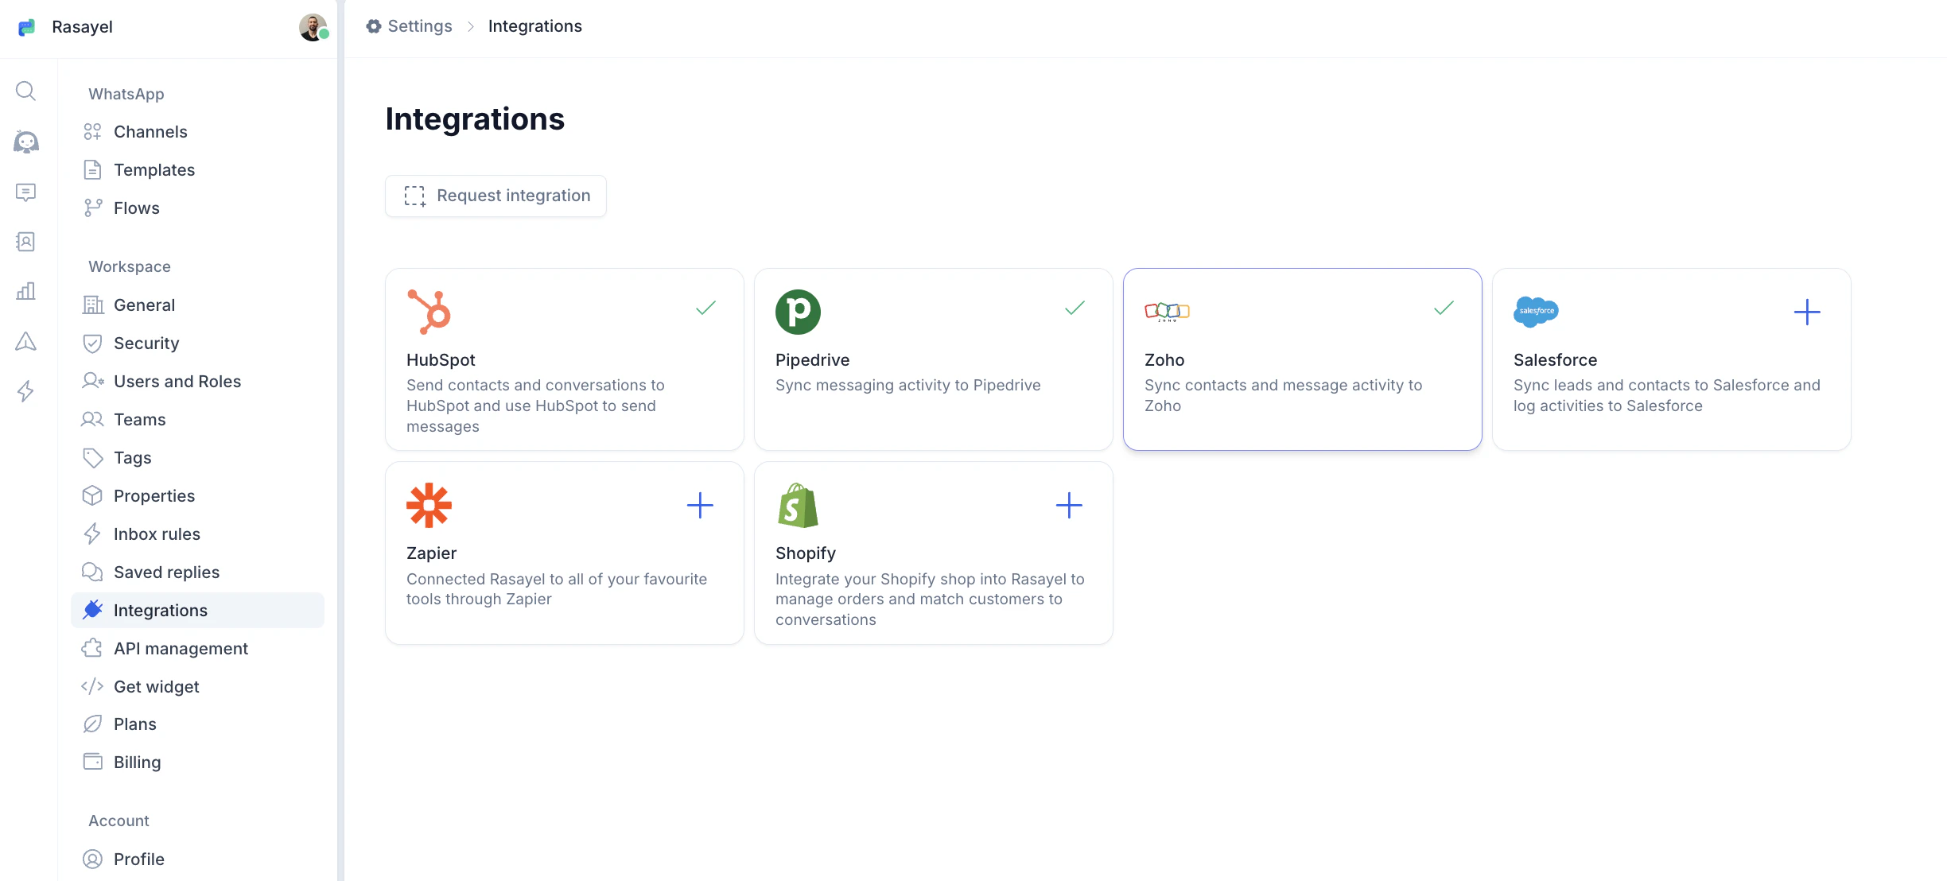Click the Rasayel workspace name
This screenshot has width=1947, height=881.
pyautogui.click(x=82, y=27)
